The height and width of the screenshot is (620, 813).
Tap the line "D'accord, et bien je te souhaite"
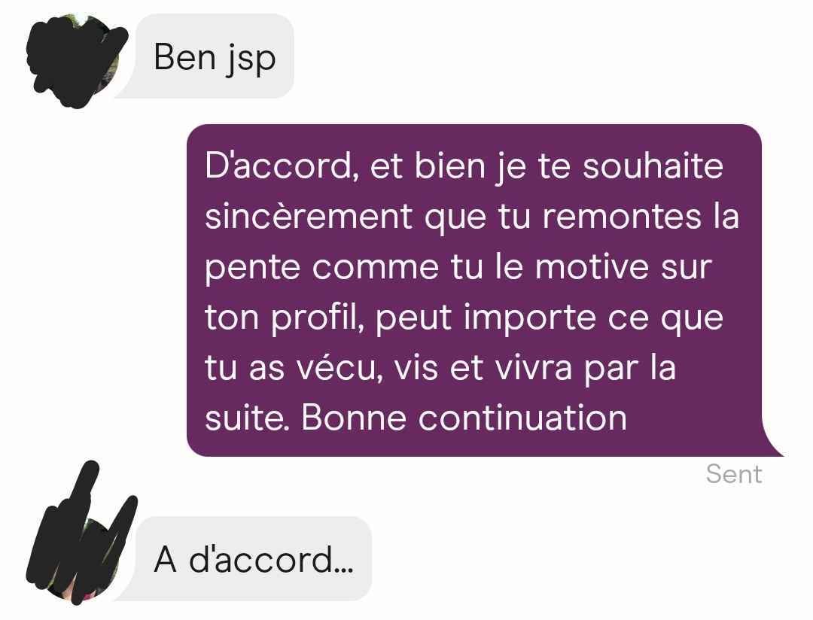(464, 166)
